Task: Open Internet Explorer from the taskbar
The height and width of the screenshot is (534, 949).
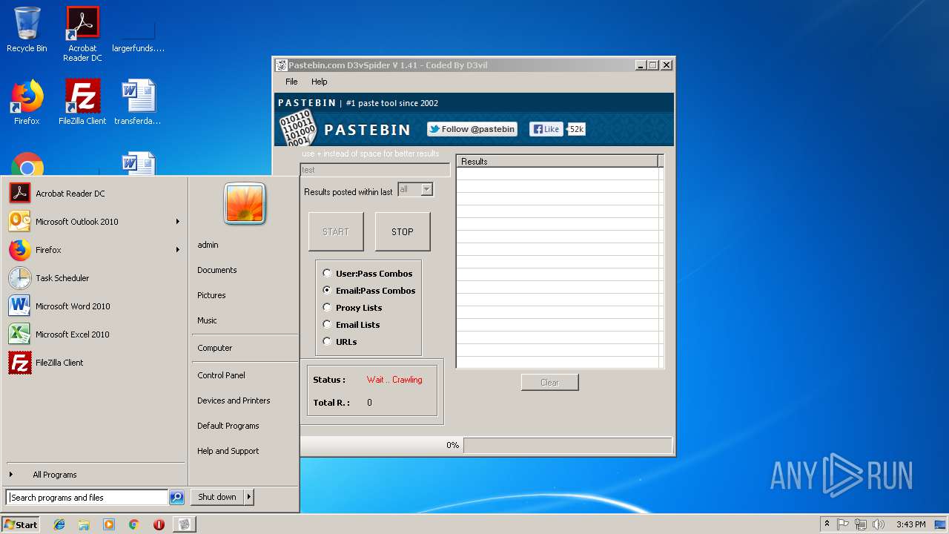Action: [59, 524]
